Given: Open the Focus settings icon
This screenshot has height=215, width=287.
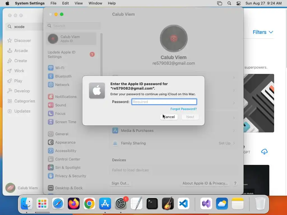Looking at the screenshot, I should click(x=51, y=114).
